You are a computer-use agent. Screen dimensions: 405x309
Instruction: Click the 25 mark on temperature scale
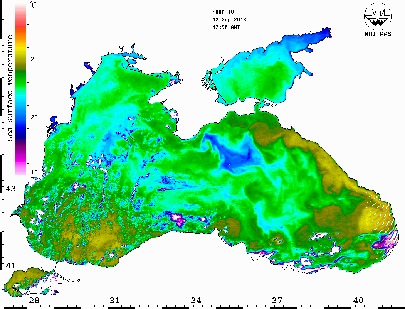coord(34,59)
